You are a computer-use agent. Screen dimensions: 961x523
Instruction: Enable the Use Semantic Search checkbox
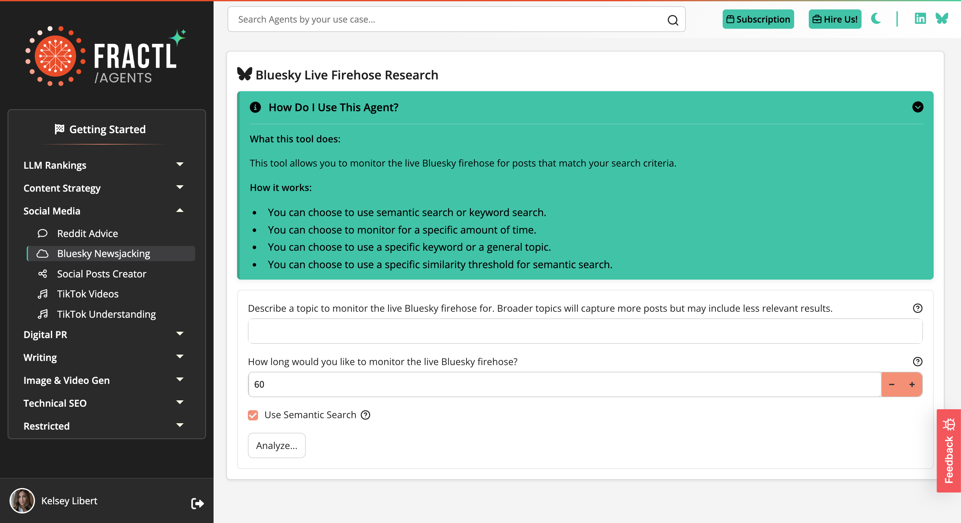tap(253, 415)
